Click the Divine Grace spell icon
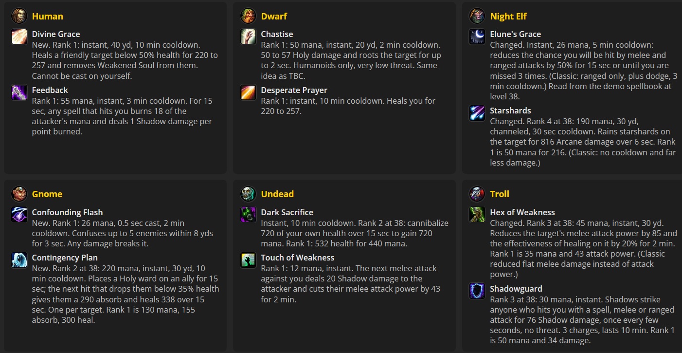Image resolution: width=682 pixels, height=353 pixels. (x=19, y=37)
